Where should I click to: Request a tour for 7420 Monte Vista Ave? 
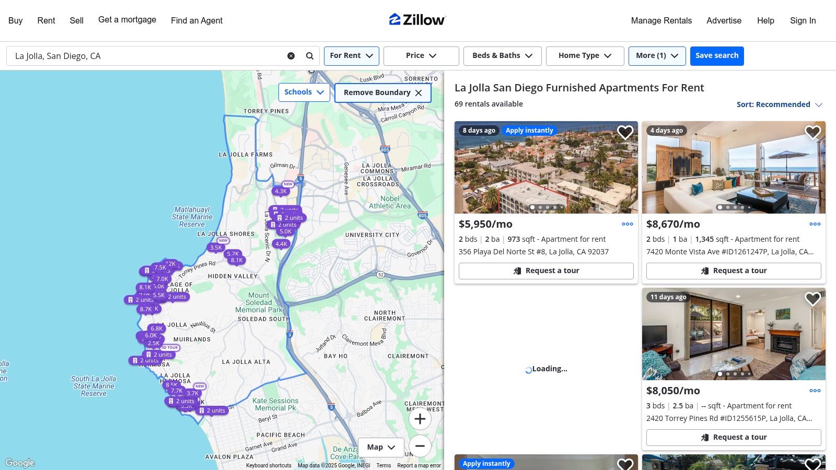point(734,271)
